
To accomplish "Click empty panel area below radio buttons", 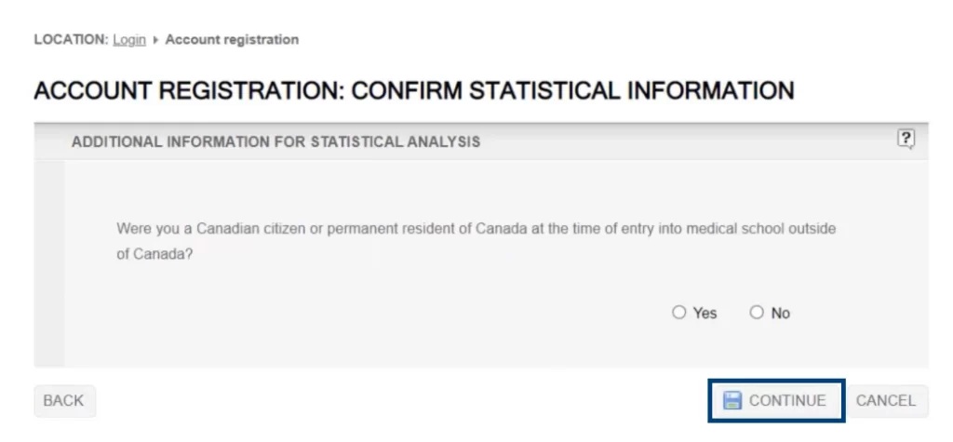I will tap(465, 346).
